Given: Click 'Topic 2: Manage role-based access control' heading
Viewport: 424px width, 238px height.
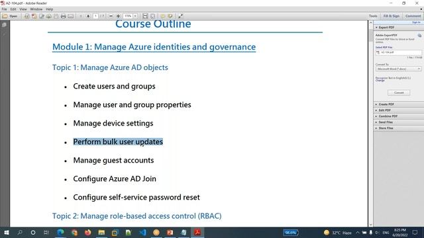Looking at the screenshot, I should coord(137,216).
